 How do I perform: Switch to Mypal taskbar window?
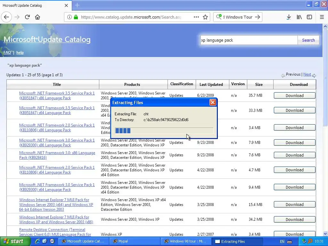[x=135, y=242]
